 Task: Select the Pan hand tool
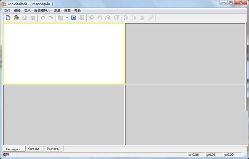(100, 18)
